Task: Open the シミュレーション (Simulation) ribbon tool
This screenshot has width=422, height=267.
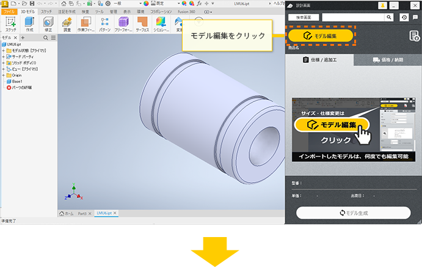Action: click(161, 24)
